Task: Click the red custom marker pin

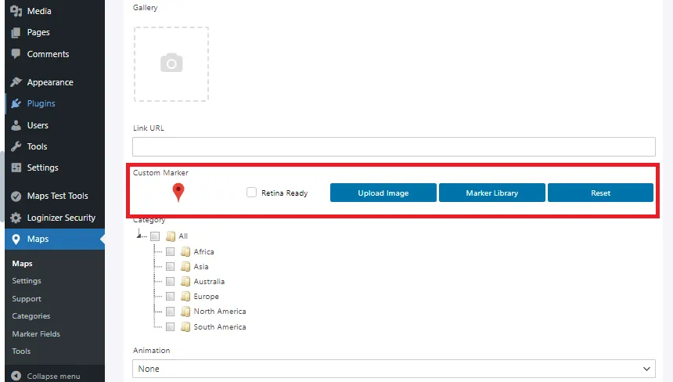Action: tap(178, 192)
